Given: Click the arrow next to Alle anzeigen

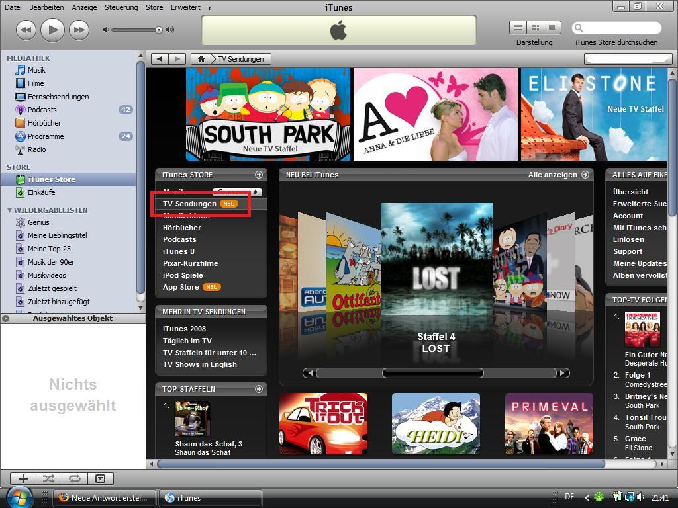Looking at the screenshot, I should [585, 175].
